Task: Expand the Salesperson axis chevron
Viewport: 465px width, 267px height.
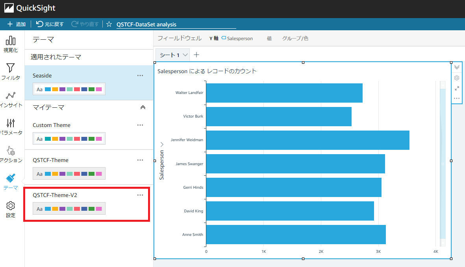Action: (162, 144)
